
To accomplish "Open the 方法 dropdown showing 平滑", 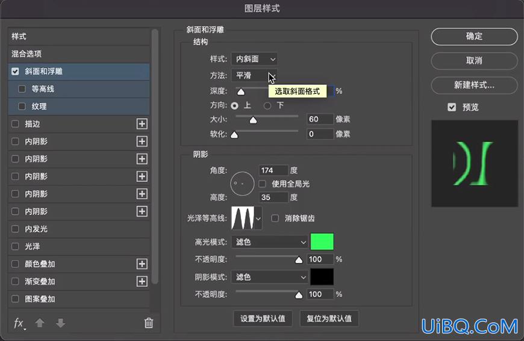I will pyautogui.click(x=254, y=75).
